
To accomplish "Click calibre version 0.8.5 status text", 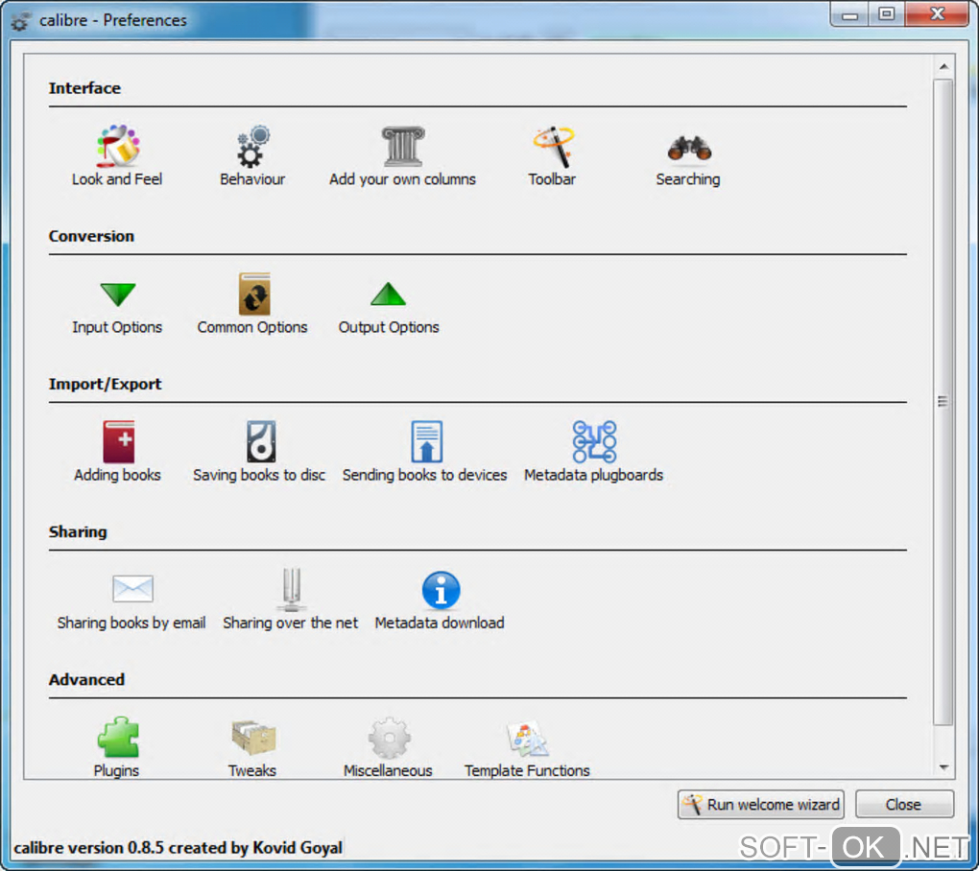I will click(178, 848).
